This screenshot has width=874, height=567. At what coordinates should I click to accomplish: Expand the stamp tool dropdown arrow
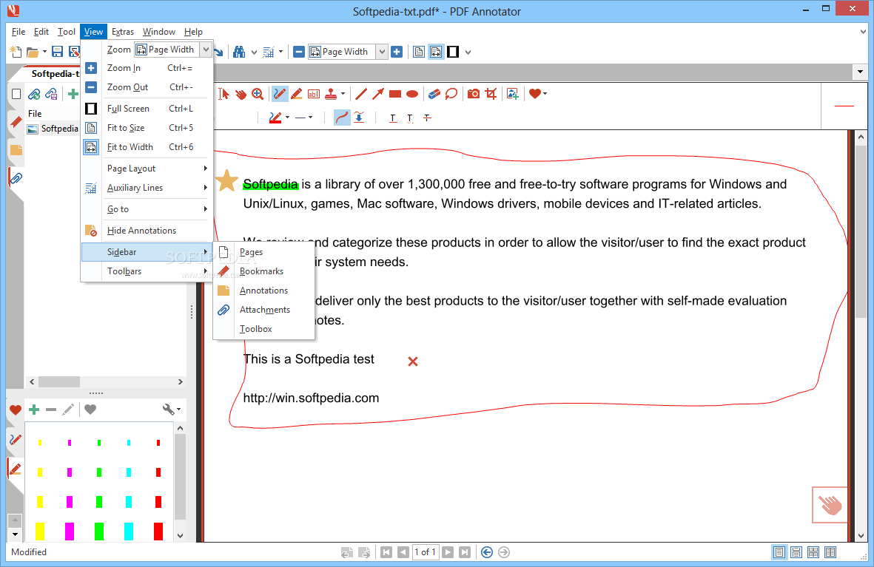point(343,94)
